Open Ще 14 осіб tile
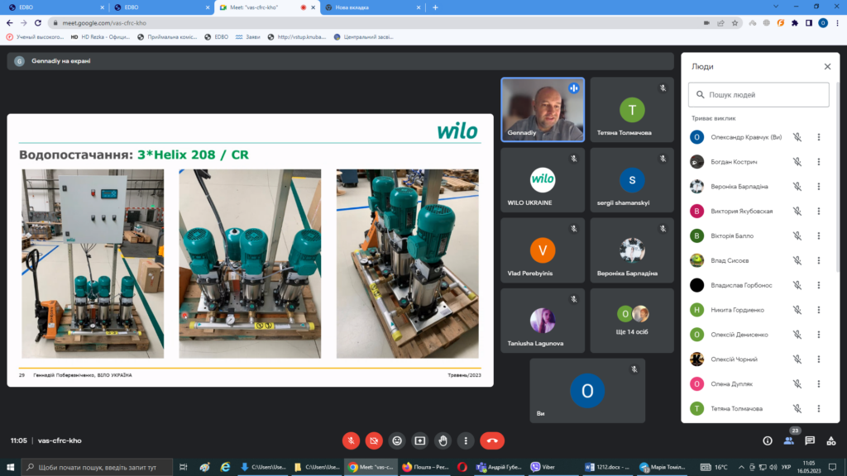Screen dimensions: 847x476 click(x=632, y=321)
